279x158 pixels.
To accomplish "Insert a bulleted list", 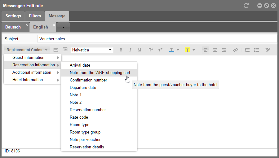I will tap(256, 50).
